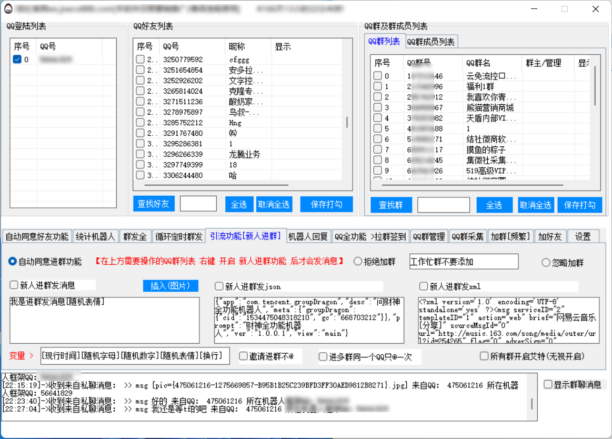Tick the 新人进群发json checkbox

point(219,286)
